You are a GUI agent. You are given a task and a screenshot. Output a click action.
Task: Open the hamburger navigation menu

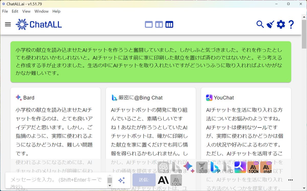[8, 24]
